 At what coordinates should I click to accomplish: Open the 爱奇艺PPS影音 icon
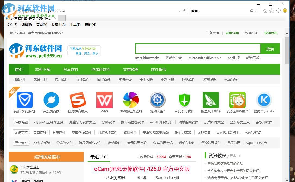coord(237,100)
